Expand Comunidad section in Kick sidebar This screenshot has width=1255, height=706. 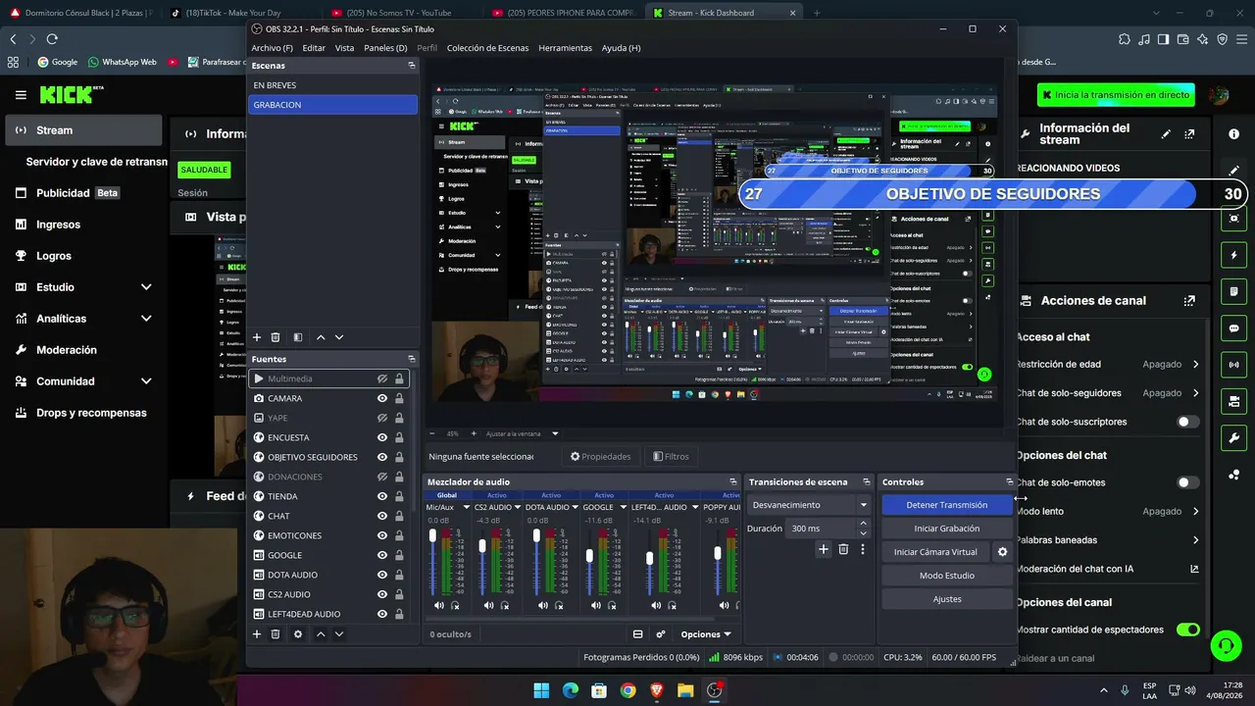pyautogui.click(x=146, y=381)
